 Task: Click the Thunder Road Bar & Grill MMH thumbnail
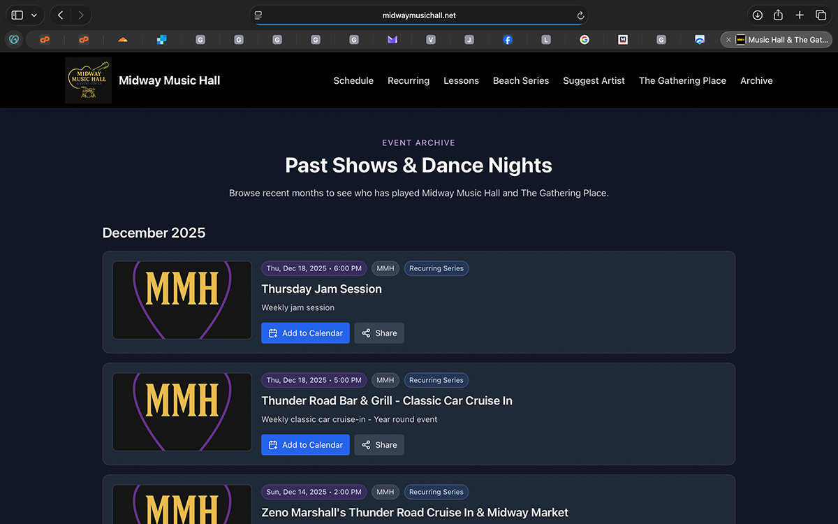coord(182,412)
